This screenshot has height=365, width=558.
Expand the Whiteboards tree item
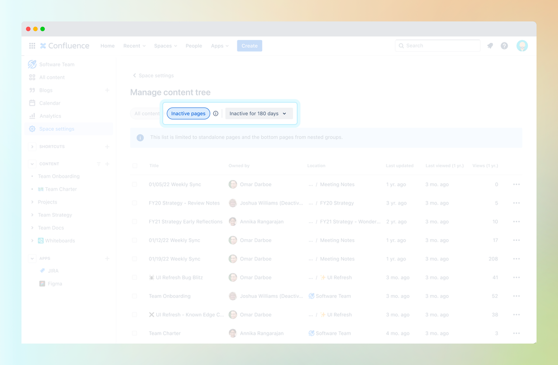(x=32, y=241)
